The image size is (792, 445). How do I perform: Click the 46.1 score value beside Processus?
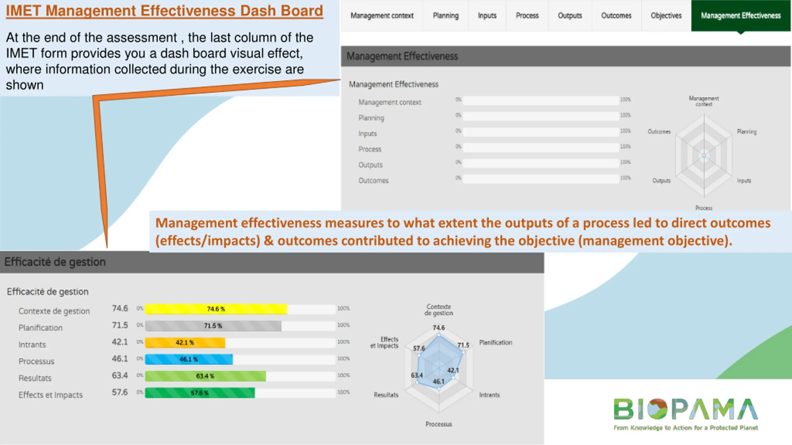(x=120, y=358)
